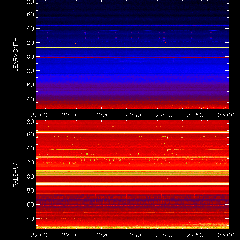Click the 22:40 time label under the Learmonth plot
The width and height of the screenshot is (240, 240).
(164, 115)
